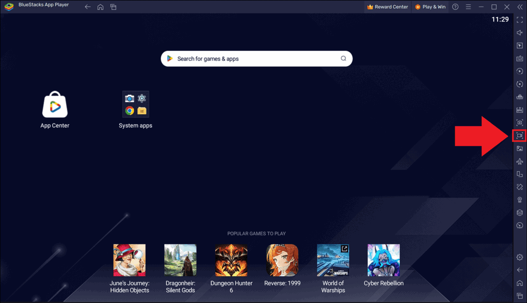
Task: Open the Reward Center tab
Action: 388,7
